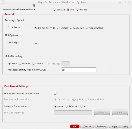Select Legacy RCR preset mode
132x129 pixels.
pyautogui.click(x=69, y=99)
